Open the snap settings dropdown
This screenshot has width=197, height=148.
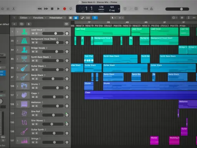pyautogui.click(x=175, y=18)
